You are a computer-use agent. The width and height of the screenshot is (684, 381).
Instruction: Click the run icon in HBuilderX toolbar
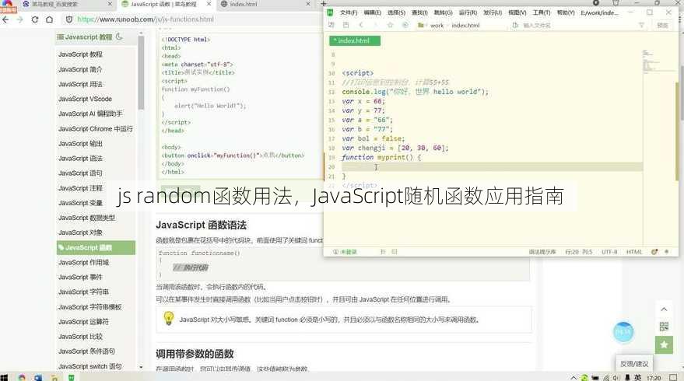coord(405,26)
